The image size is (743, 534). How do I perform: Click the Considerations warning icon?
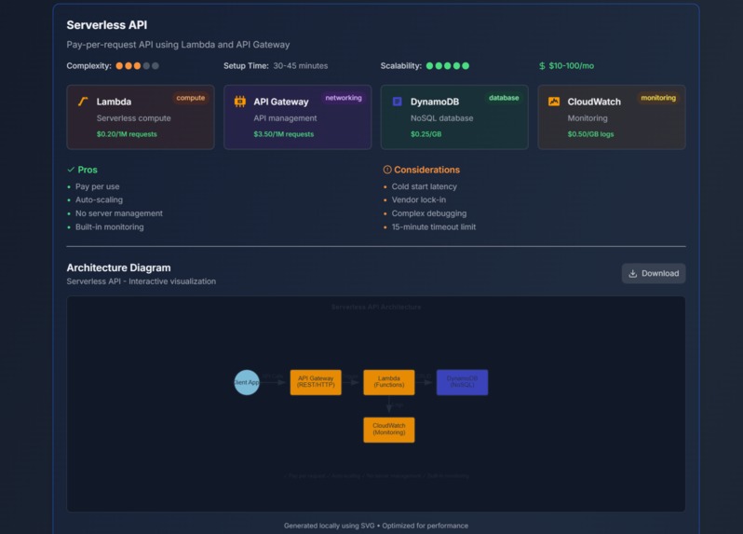[x=387, y=170]
